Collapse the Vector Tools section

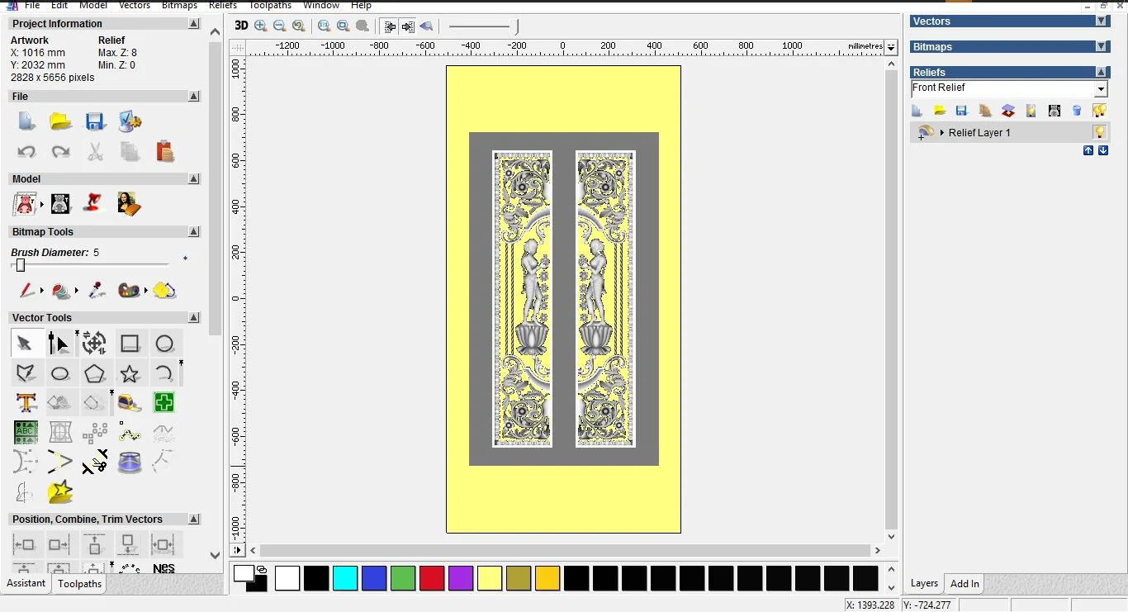[193, 317]
